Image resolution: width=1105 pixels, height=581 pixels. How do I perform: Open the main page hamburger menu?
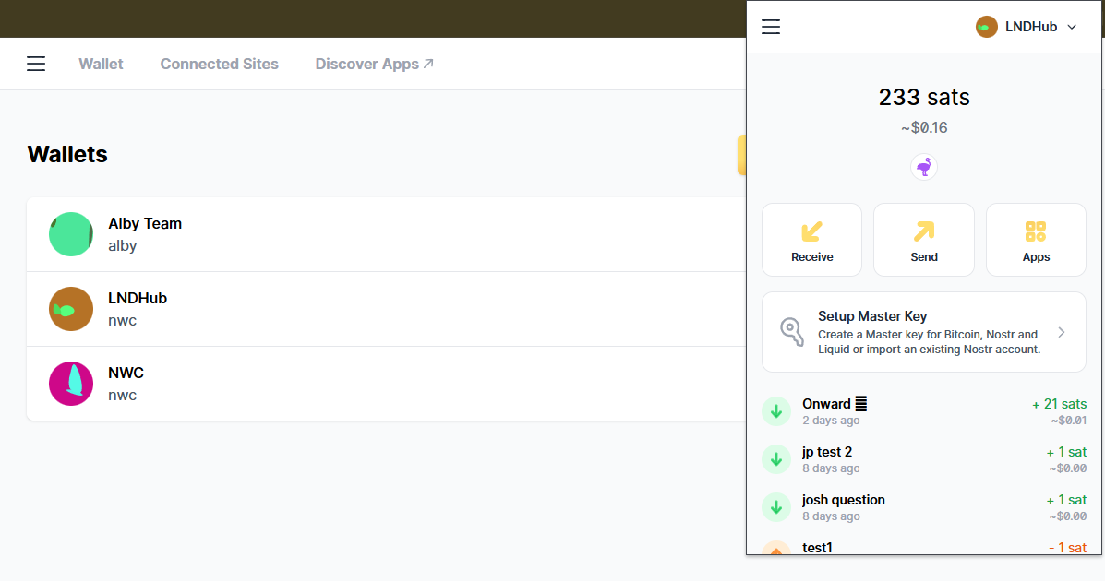pyautogui.click(x=36, y=64)
